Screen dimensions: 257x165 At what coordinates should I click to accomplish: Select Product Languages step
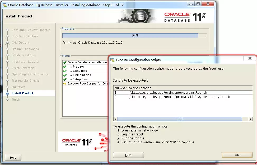25,49
